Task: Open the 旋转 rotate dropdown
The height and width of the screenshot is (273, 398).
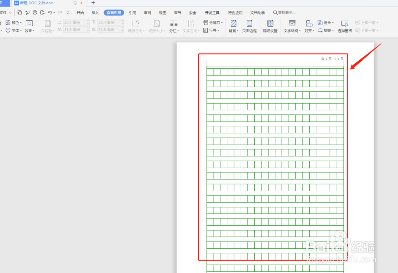Action: pyautogui.click(x=326, y=31)
